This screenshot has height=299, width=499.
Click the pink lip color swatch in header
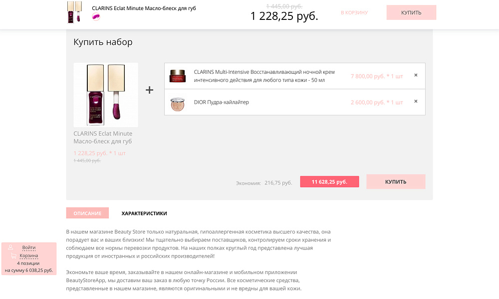(x=96, y=17)
